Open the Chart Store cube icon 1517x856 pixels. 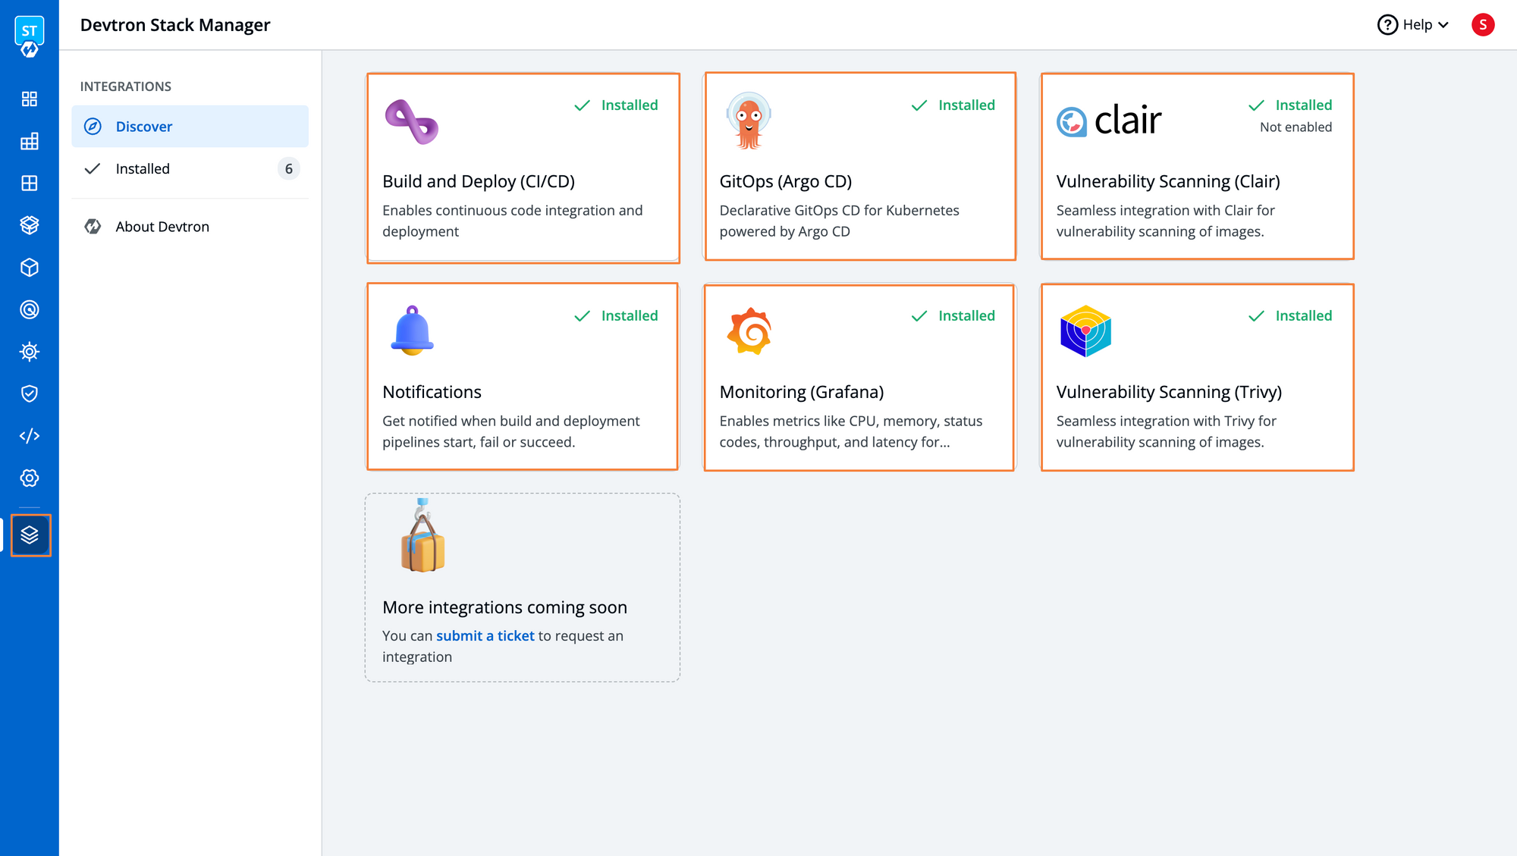(x=30, y=268)
